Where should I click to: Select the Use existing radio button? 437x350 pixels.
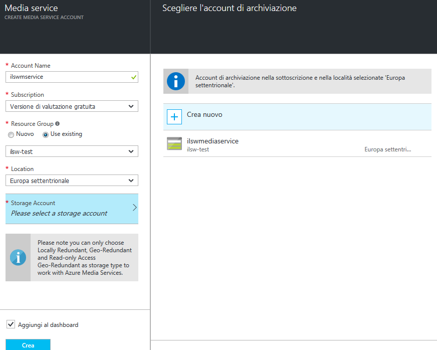pos(46,134)
